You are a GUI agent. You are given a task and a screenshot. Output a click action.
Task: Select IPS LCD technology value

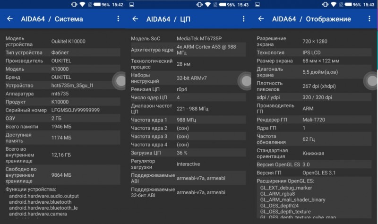point(311,52)
